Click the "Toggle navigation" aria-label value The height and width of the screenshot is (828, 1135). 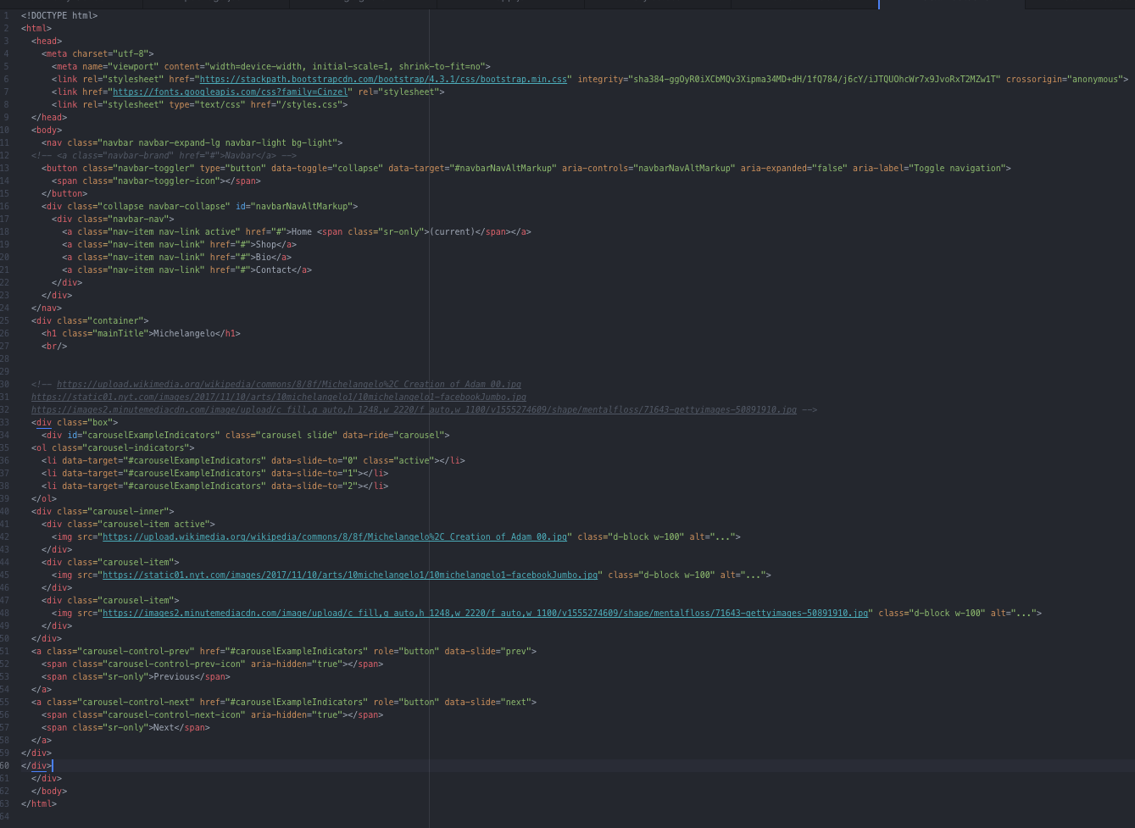956,168
